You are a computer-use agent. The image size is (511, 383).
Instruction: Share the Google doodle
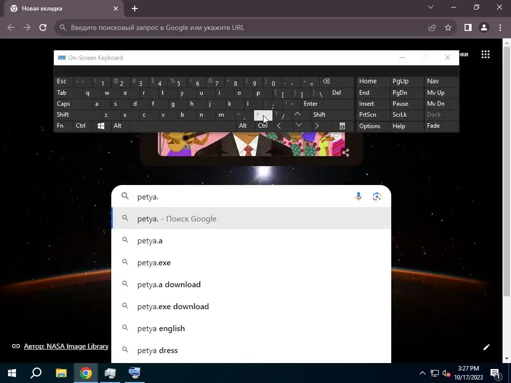pyautogui.click(x=345, y=152)
